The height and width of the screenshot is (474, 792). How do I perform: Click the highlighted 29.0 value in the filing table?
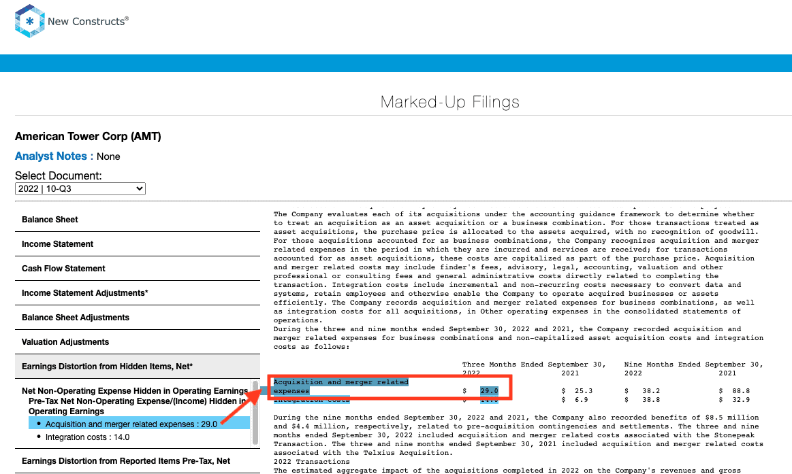[x=489, y=391]
